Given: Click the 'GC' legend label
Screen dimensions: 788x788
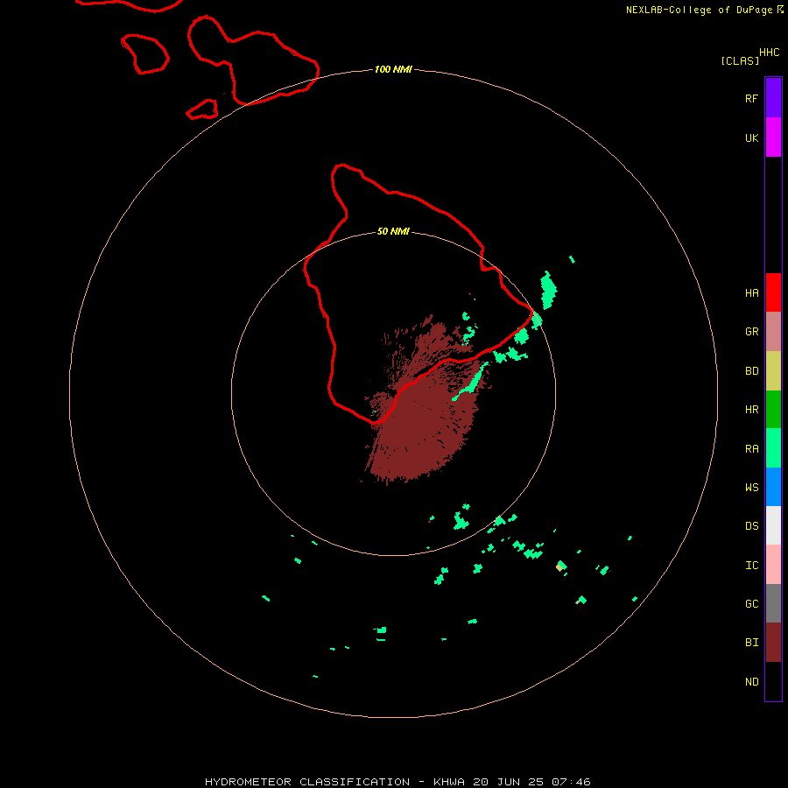Looking at the screenshot, I should point(751,604).
